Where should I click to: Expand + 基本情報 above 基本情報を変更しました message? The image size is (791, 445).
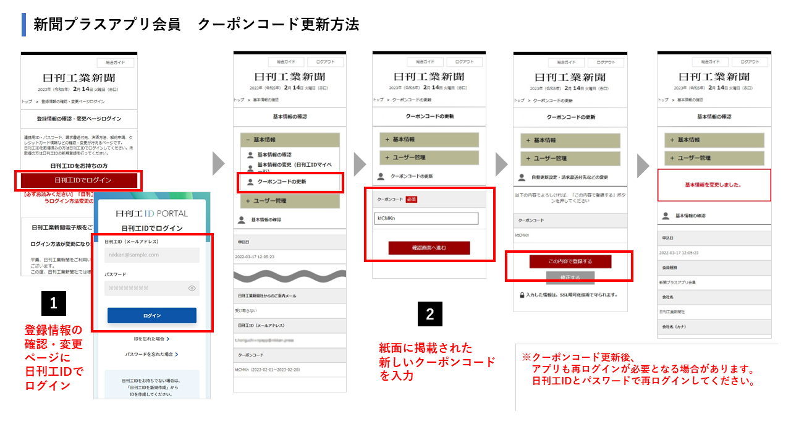714,140
